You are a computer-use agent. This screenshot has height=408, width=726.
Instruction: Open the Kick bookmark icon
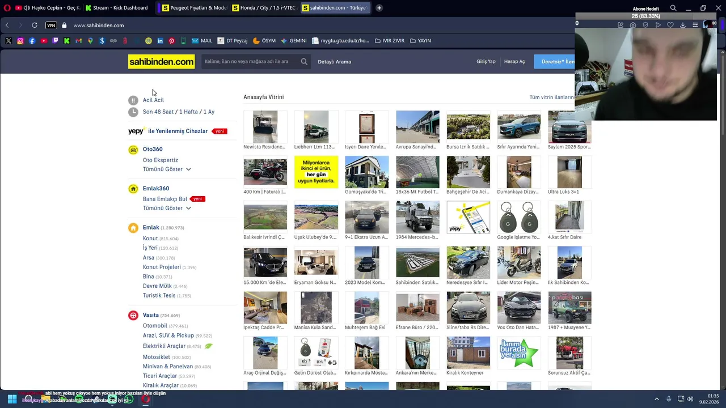click(67, 41)
